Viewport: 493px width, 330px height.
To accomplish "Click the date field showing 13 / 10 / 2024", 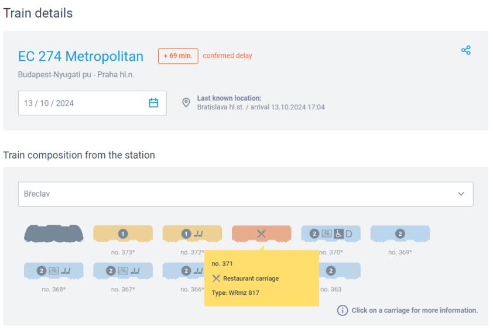I will click(82, 103).
